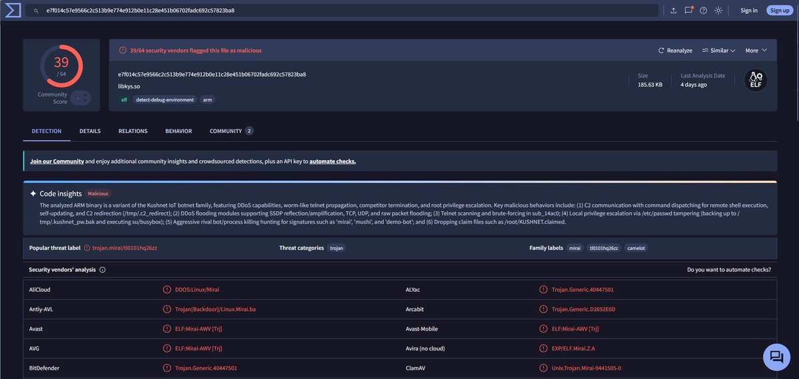Switch to the Details tab

90,131
